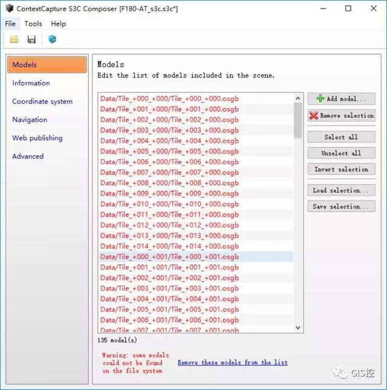Open the Web publishing section
Image resolution: width=387 pixels, height=390 pixels.
click(37, 138)
